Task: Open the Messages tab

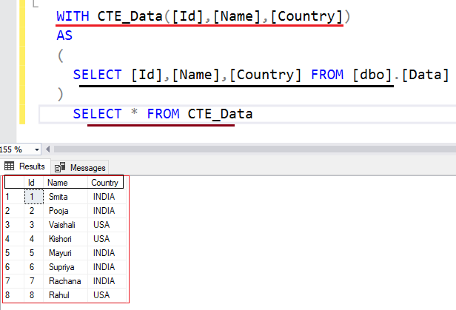Action: coord(80,168)
